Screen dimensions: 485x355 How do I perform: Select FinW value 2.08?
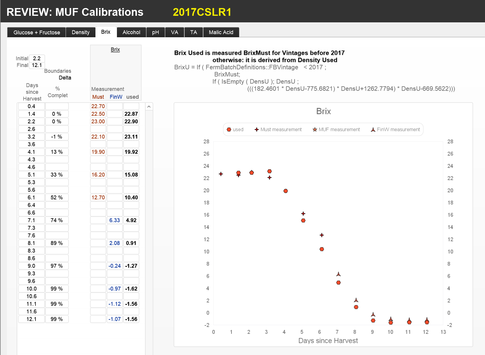coord(115,243)
